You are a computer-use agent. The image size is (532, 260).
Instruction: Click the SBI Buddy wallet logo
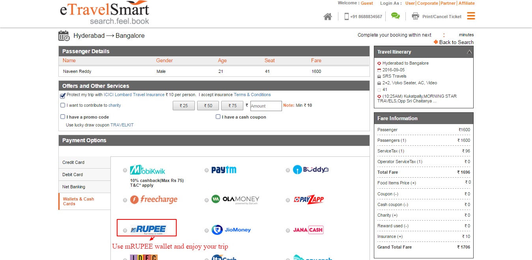(311, 170)
